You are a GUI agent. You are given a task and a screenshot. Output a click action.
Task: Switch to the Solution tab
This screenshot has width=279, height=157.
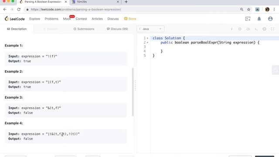(51, 29)
